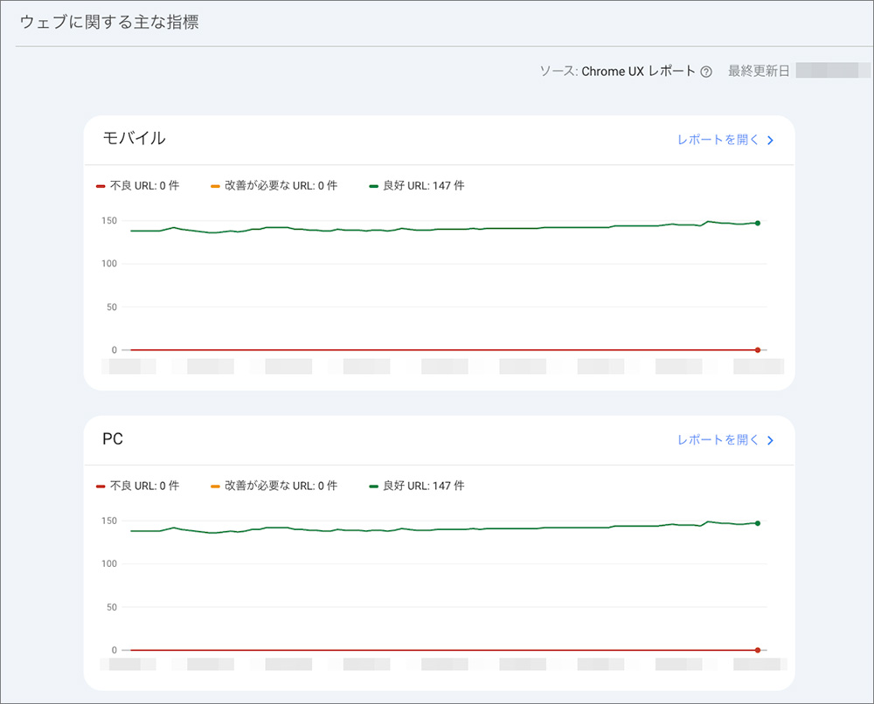Click the red legend marker for 不良 URL

click(99, 185)
